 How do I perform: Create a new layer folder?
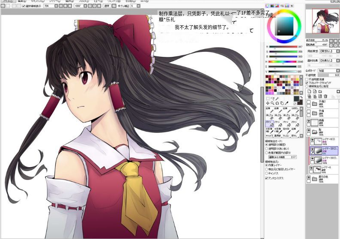point(320,91)
